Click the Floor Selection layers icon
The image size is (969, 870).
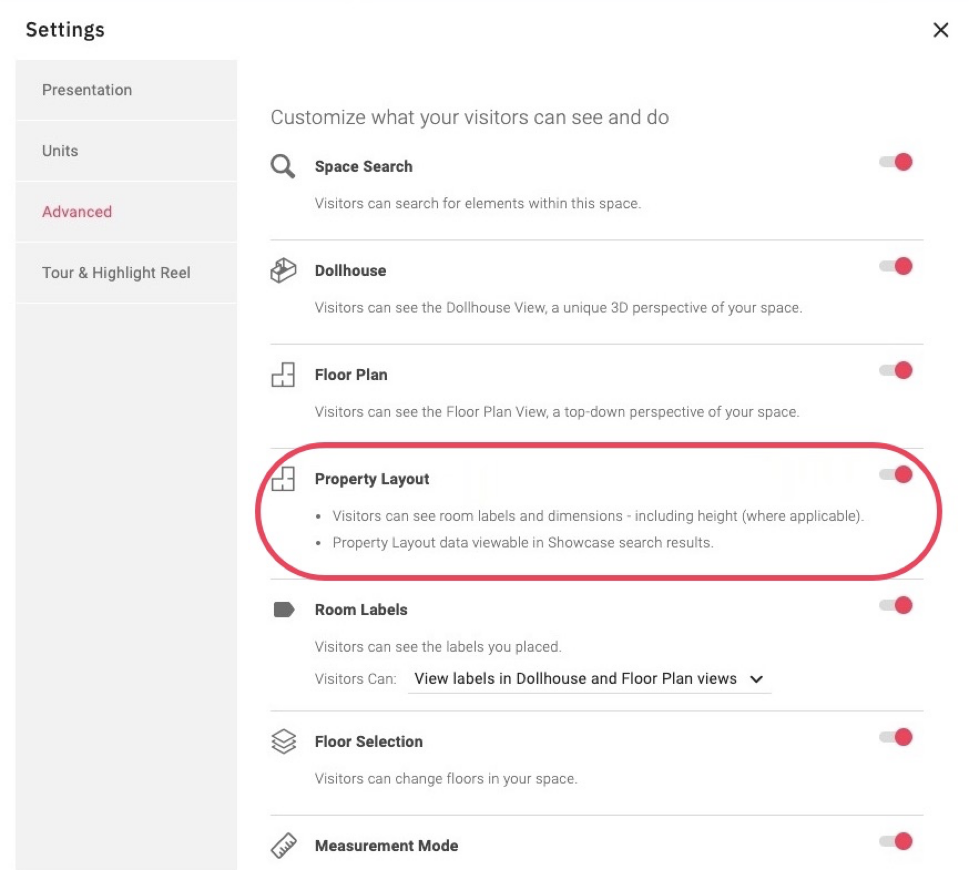(x=284, y=741)
